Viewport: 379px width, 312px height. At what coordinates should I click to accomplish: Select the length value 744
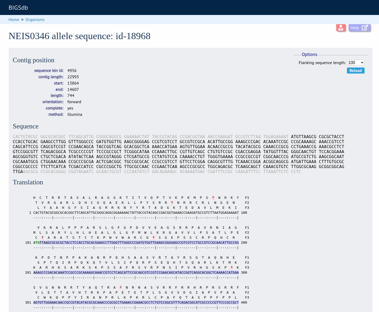71,96
